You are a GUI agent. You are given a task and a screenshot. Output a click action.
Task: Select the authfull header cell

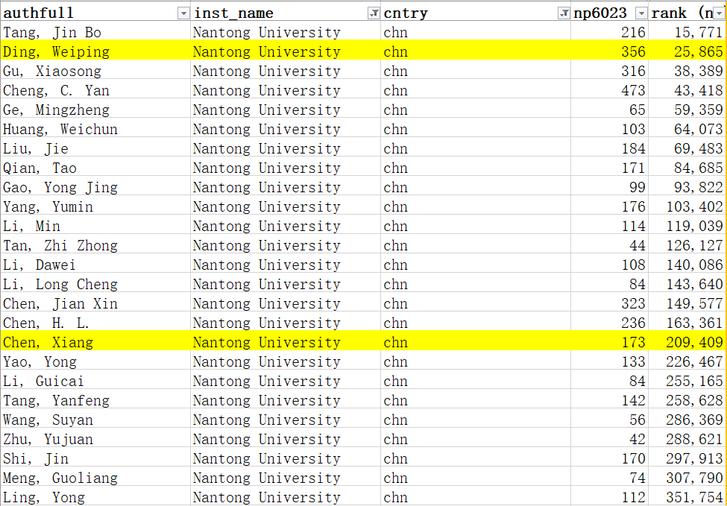pyautogui.click(x=89, y=13)
